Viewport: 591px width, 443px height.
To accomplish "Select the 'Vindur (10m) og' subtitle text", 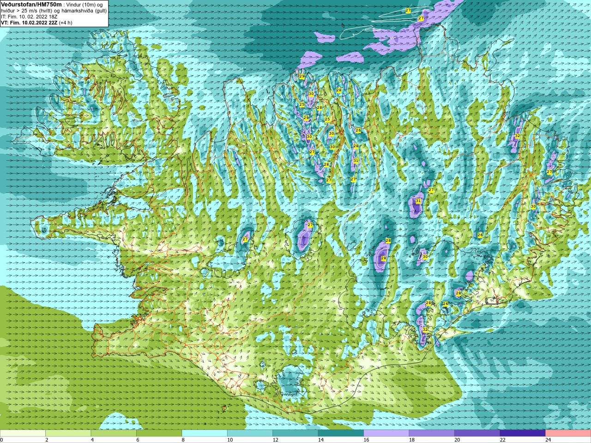I will click(x=84, y=5).
